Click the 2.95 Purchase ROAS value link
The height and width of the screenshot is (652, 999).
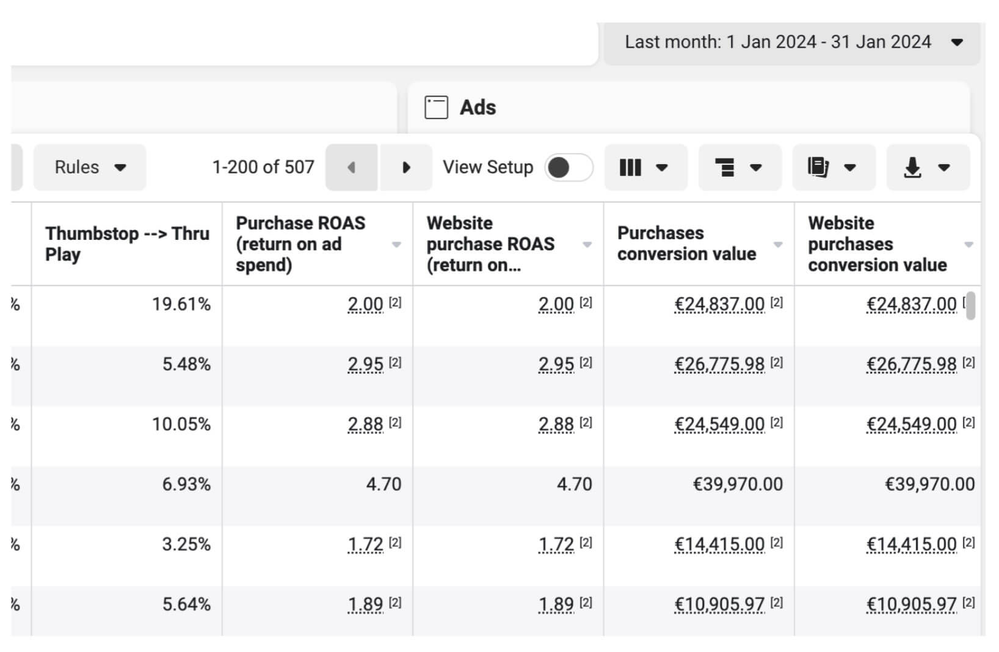(365, 364)
